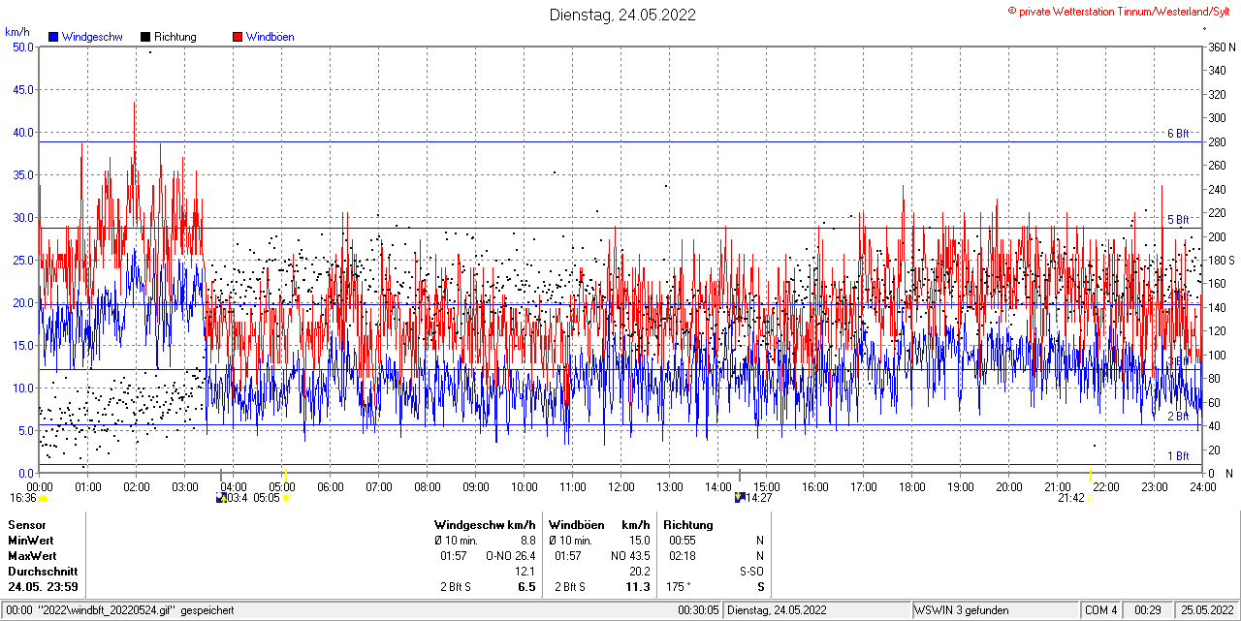Image resolution: width=1241 pixels, height=621 pixels.
Task: Click the chart title Dienstag, 24.05.2022
Action: [622, 15]
